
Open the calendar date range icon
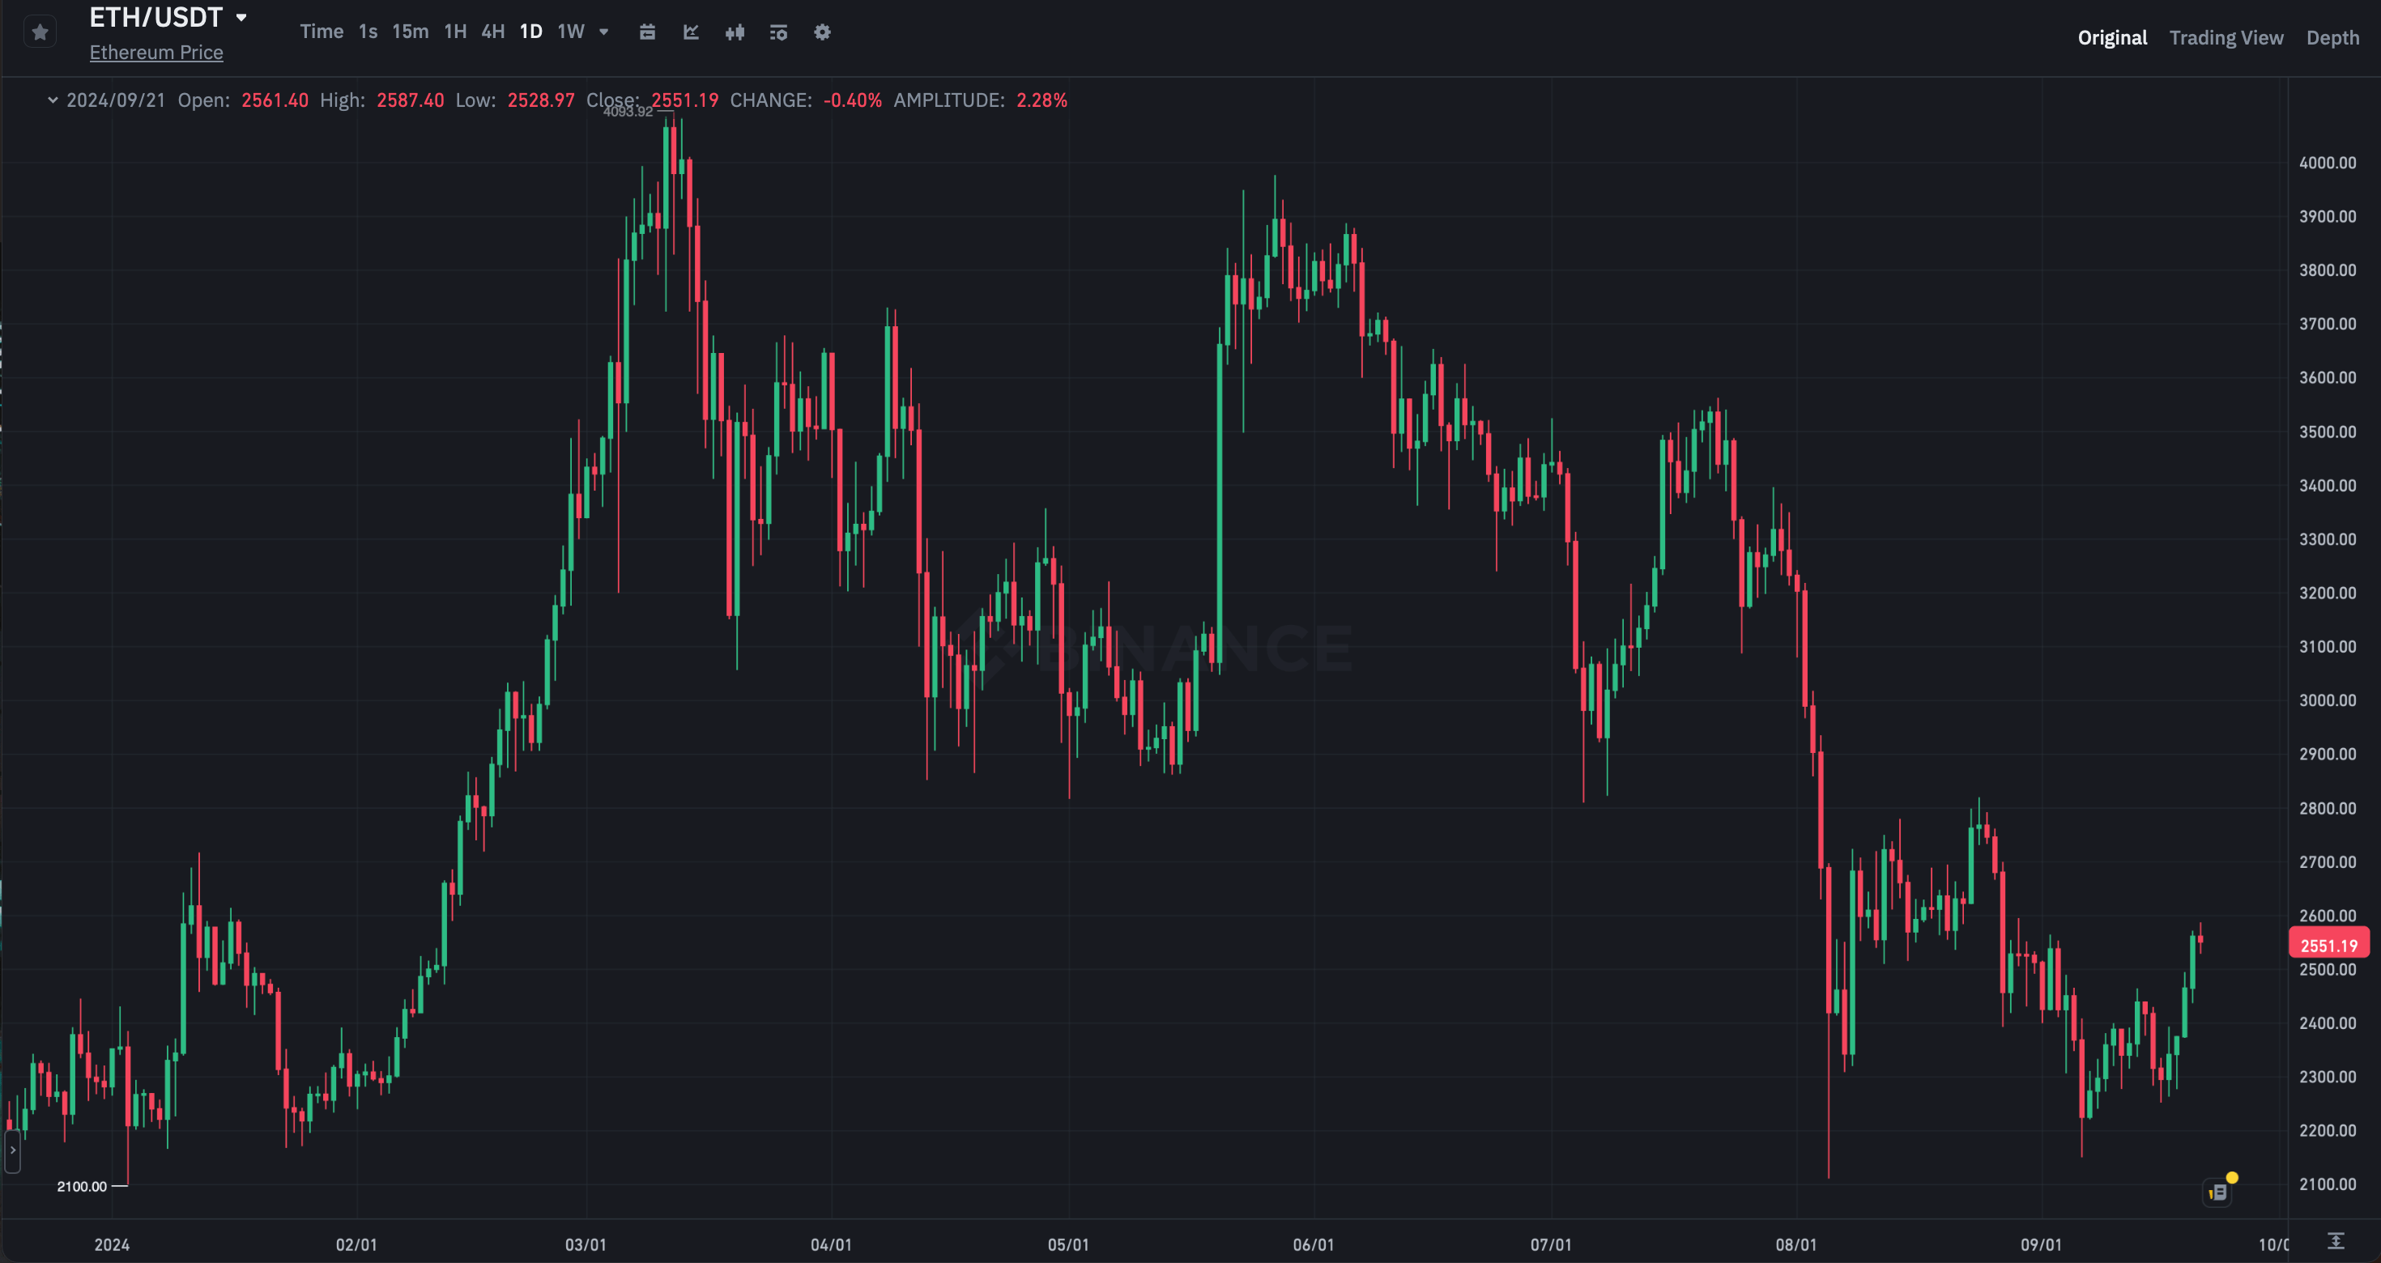pos(647,32)
